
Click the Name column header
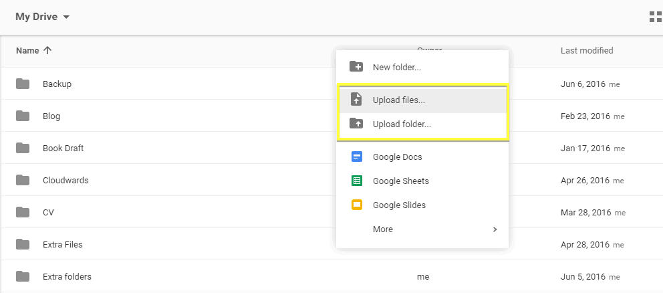(x=27, y=51)
